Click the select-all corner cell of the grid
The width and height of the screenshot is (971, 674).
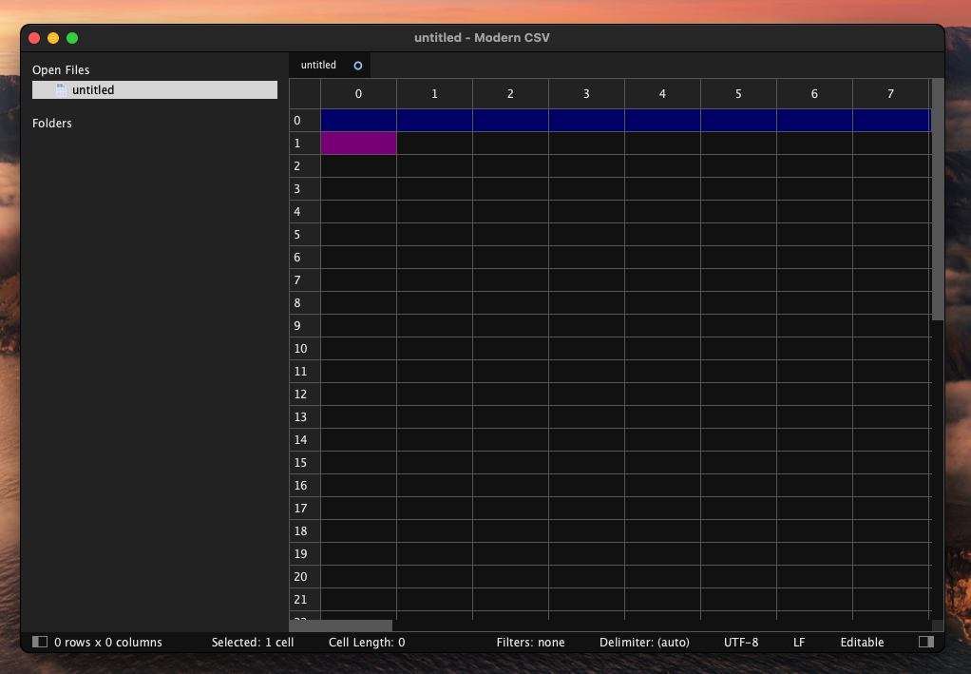[x=305, y=94]
